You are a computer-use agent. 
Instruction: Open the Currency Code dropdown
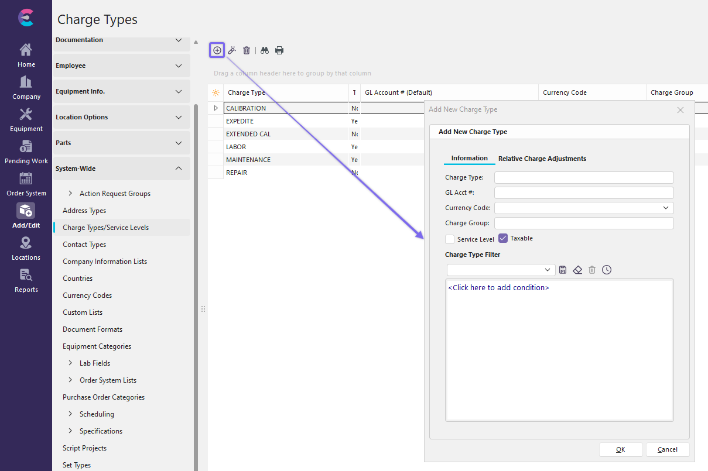pyautogui.click(x=666, y=208)
